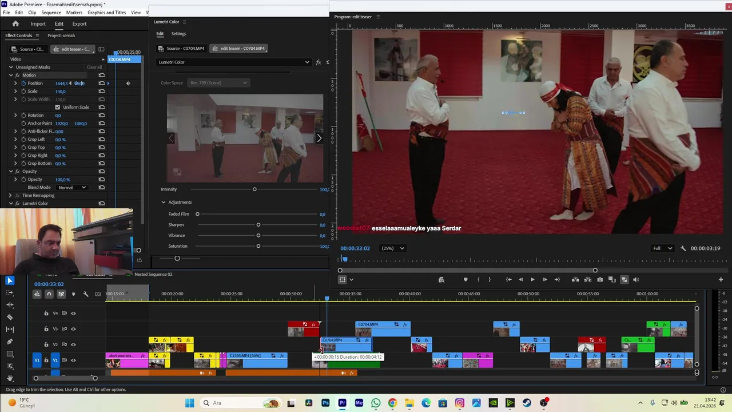Switch to Lumetri Settings tab
Viewport: 732px width, 412px height.
[x=178, y=34]
